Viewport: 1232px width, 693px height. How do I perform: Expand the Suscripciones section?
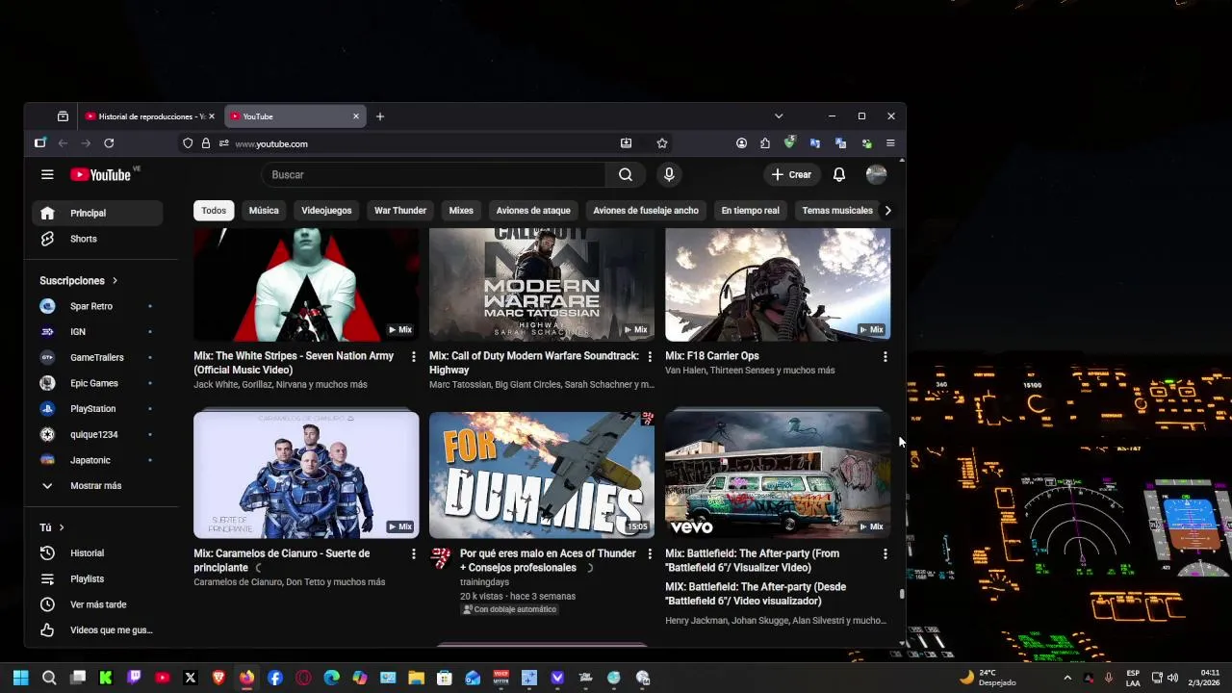[79, 281]
